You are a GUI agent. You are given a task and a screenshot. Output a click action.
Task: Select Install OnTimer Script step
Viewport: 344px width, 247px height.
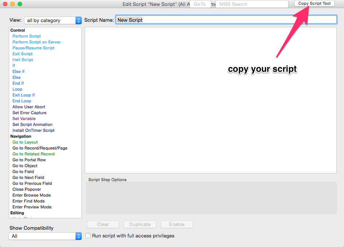[33, 130]
